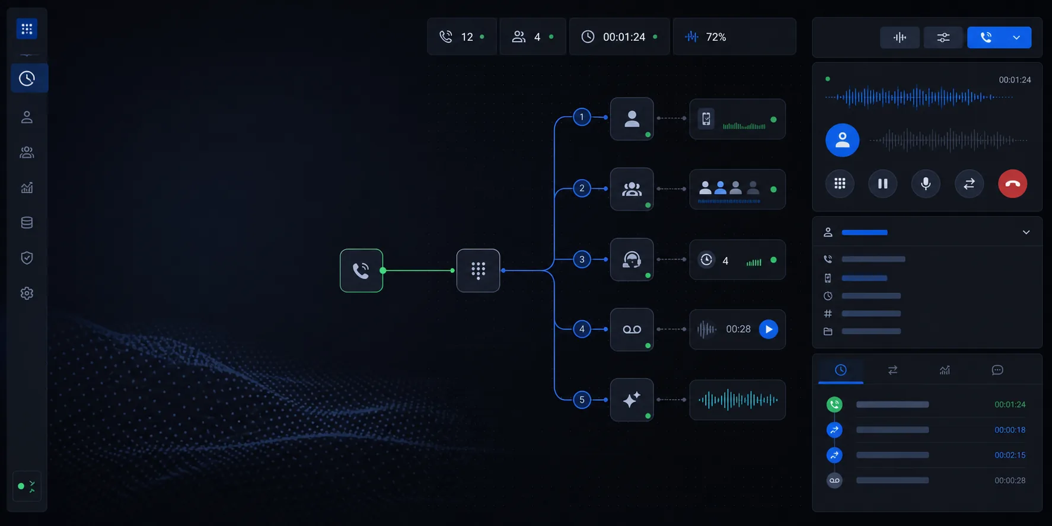Screen dimensions: 1052x526
Task: Click the status indicator at sidebar bottom
Action: click(x=27, y=486)
